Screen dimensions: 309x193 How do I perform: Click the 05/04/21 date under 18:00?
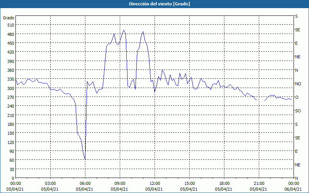(224, 189)
